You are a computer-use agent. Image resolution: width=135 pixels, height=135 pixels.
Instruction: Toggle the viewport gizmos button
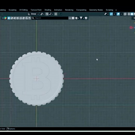[x=111, y=14]
